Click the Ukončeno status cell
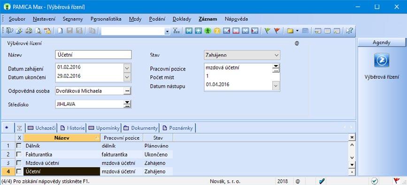 pyautogui.click(x=158, y=155)
